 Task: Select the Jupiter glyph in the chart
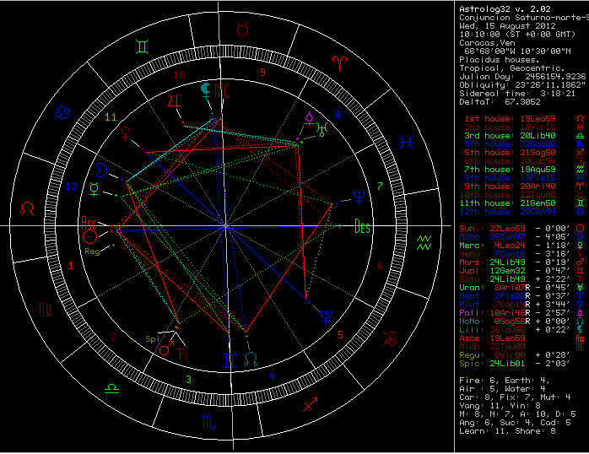(x=174, y=101)
